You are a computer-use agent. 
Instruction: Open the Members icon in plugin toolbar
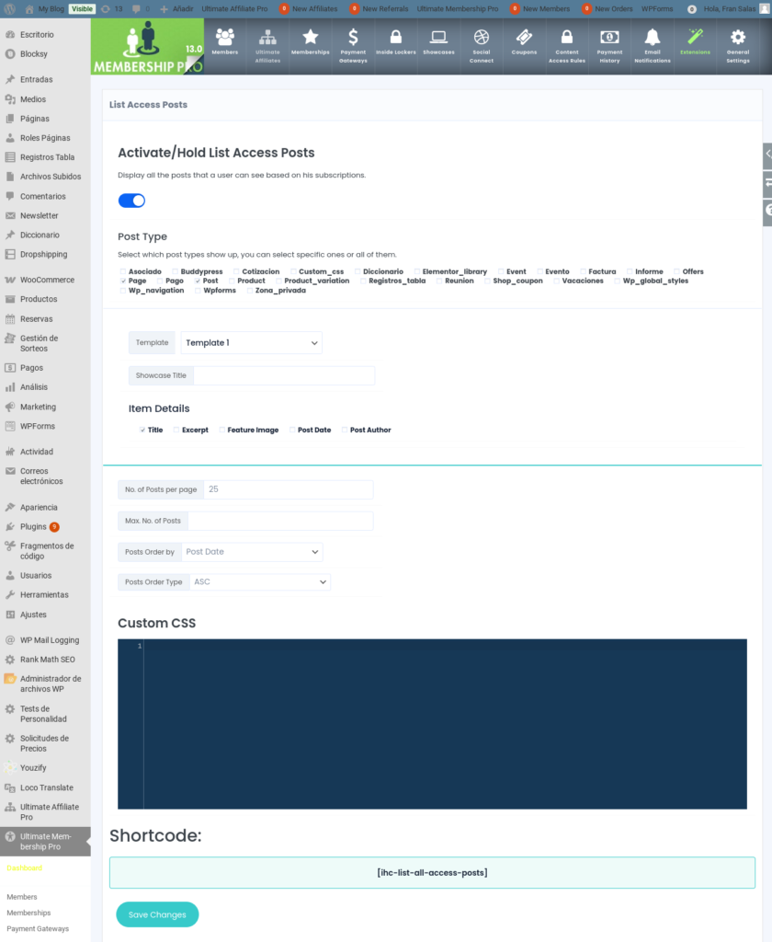(225, 37)
